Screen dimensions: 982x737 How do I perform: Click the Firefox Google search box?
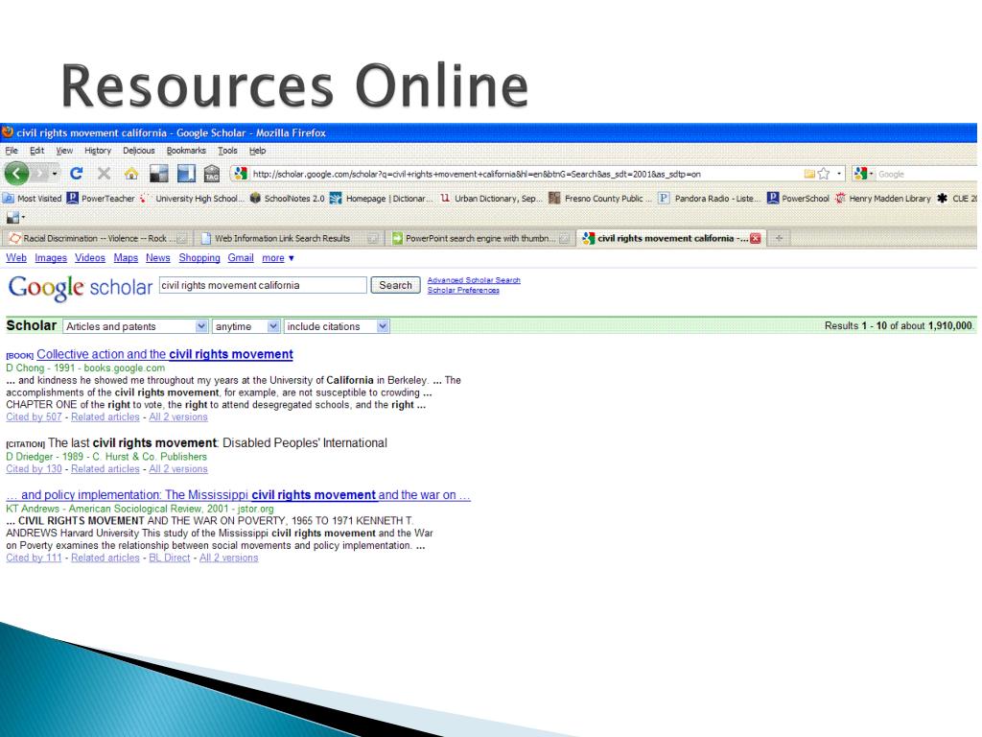(927, 175)
